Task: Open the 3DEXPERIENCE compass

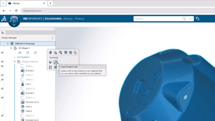Action: pos(14,21)
